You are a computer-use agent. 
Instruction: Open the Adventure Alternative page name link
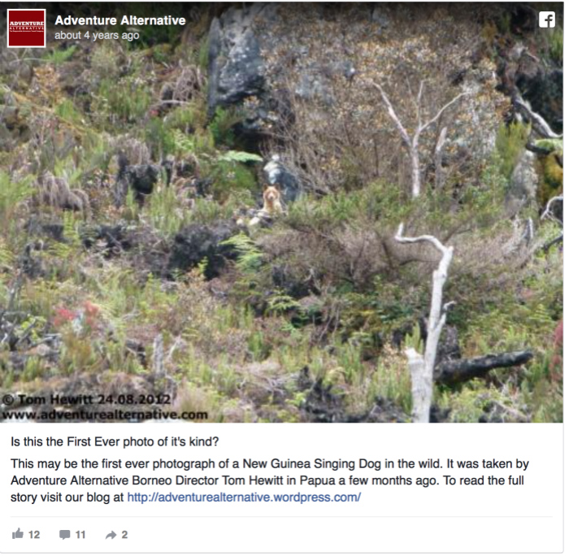click(120, 20)
